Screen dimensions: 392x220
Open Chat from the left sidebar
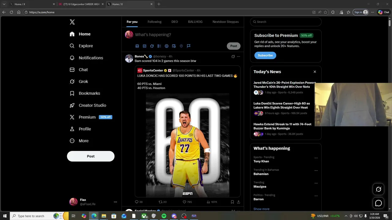click(79, 70)
